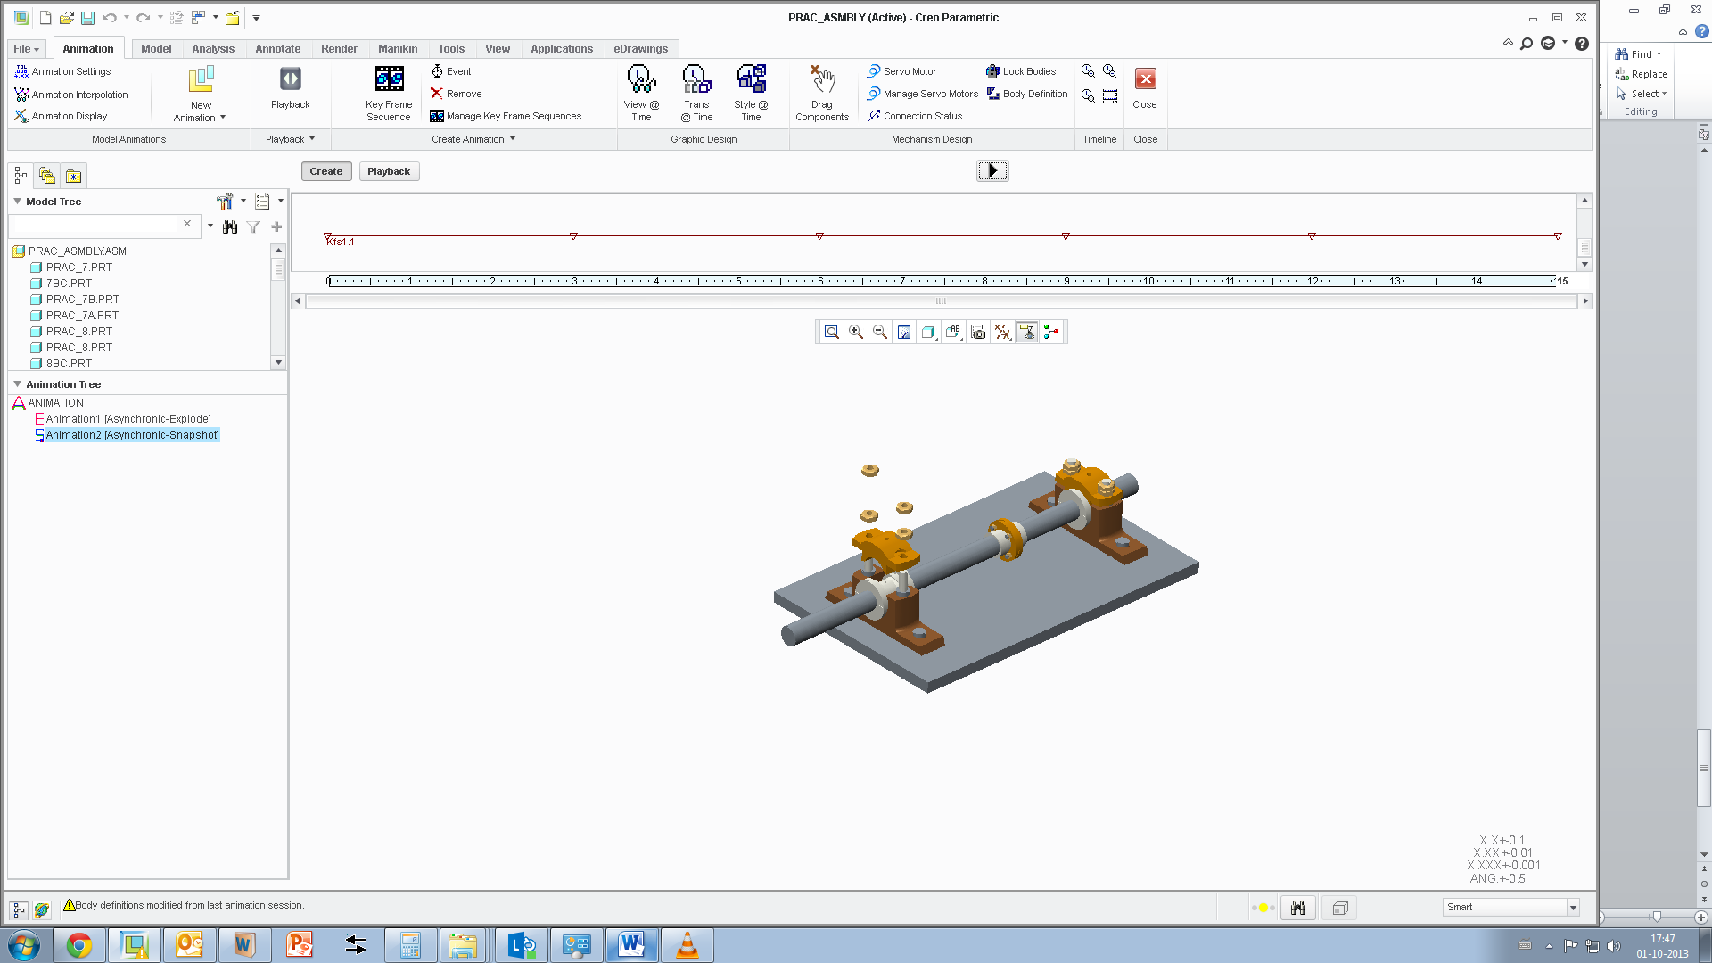
Task: Click the Create button above timeline
Action: [x=326, y=171]
